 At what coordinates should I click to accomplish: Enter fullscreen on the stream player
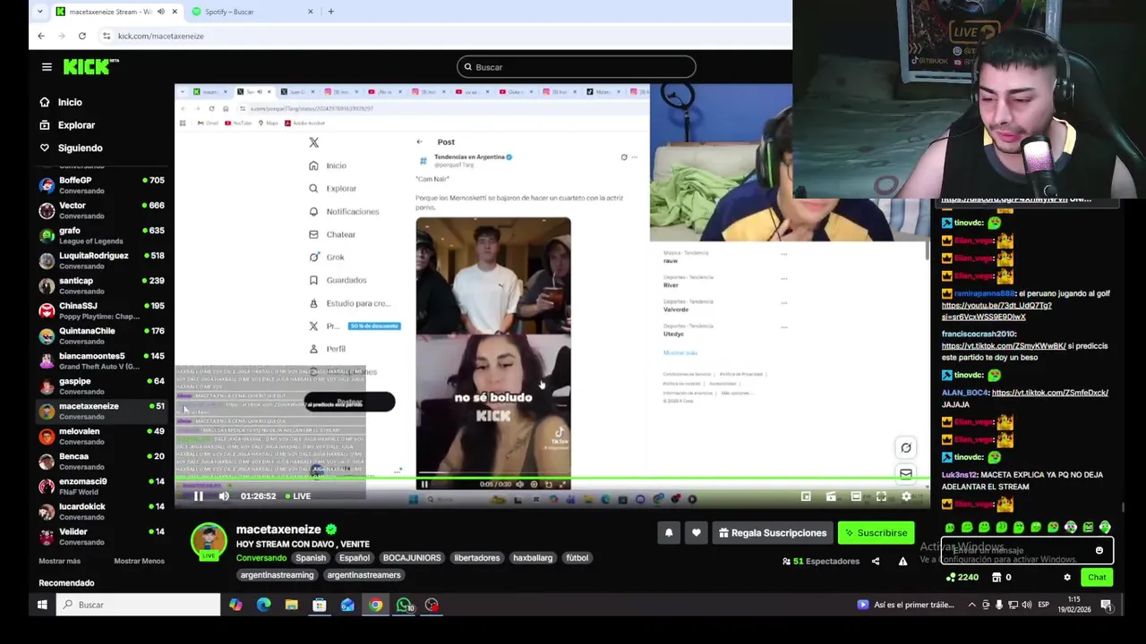pyautogui.click(x=881, y=496)
